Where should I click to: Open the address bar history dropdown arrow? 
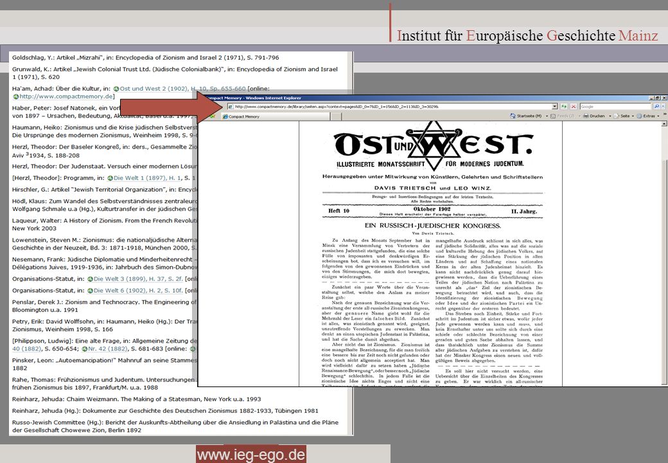pyautogui.click(x=555, y=107)
